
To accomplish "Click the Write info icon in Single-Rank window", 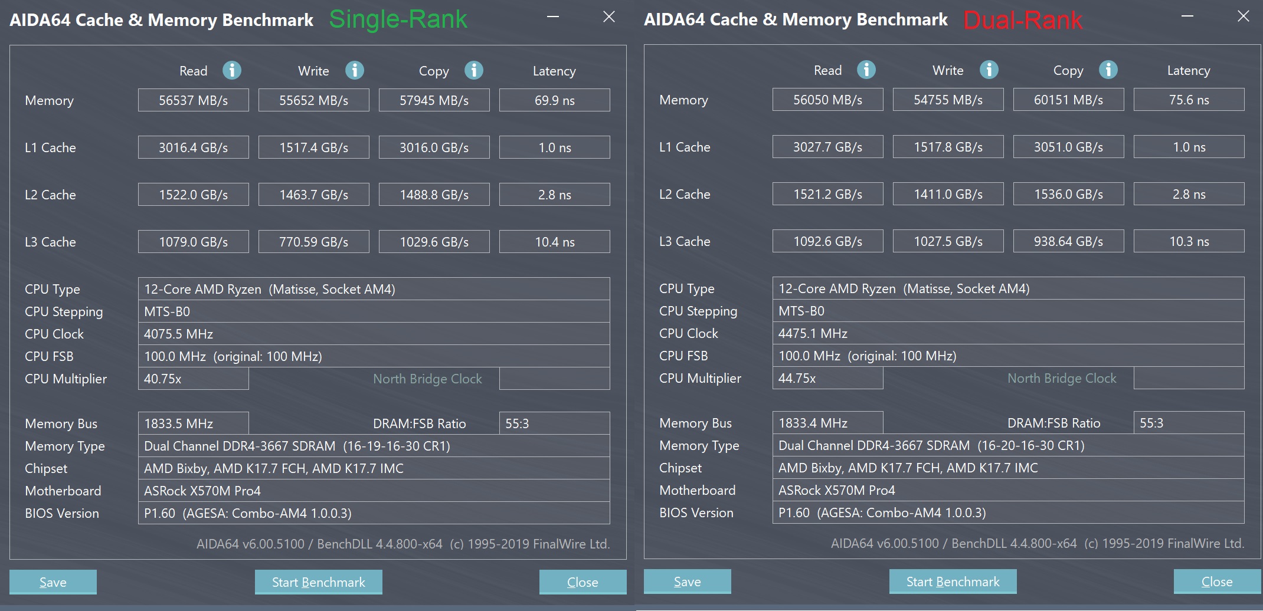I will [x=355, y=70].
